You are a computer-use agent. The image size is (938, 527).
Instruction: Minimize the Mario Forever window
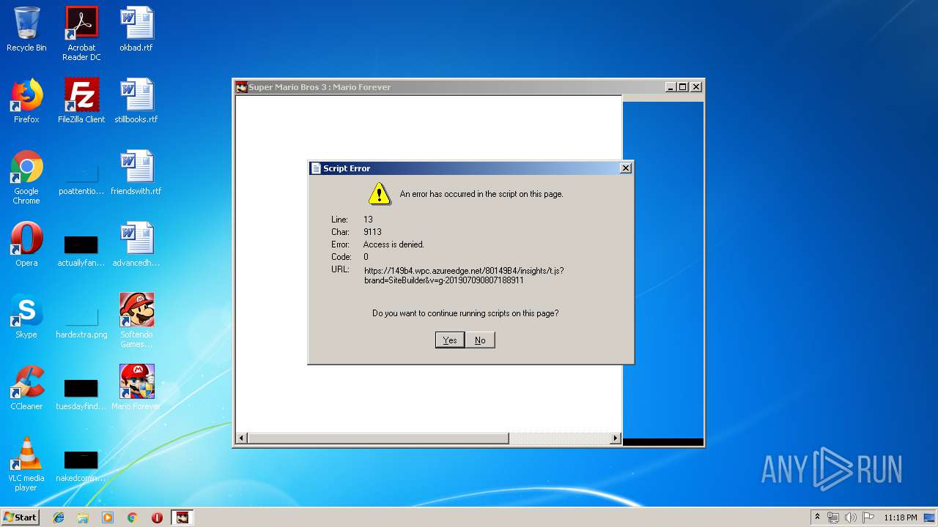tap(671, 87)
